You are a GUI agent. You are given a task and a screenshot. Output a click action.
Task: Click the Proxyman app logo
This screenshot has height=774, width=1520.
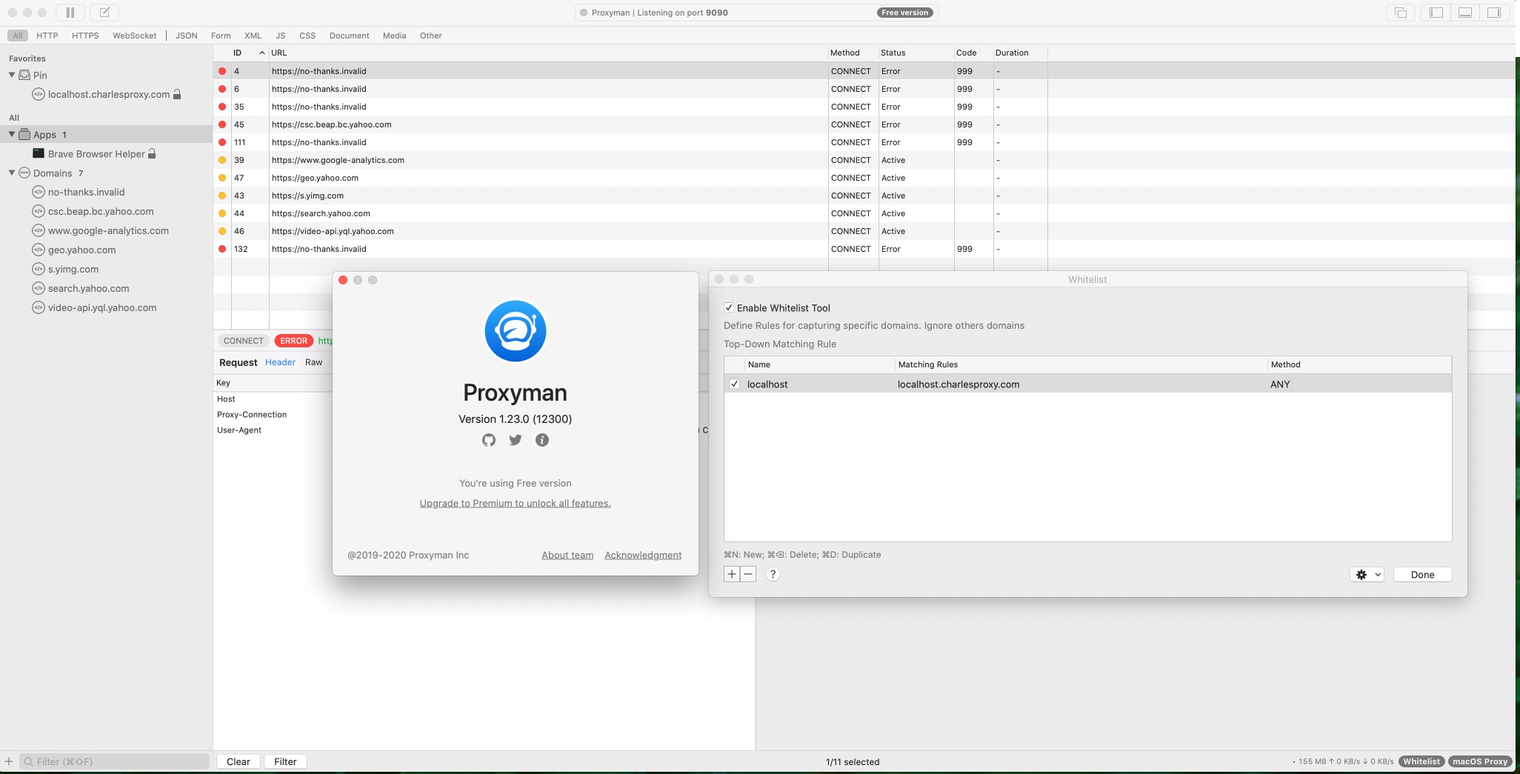[x=516, y=331]
